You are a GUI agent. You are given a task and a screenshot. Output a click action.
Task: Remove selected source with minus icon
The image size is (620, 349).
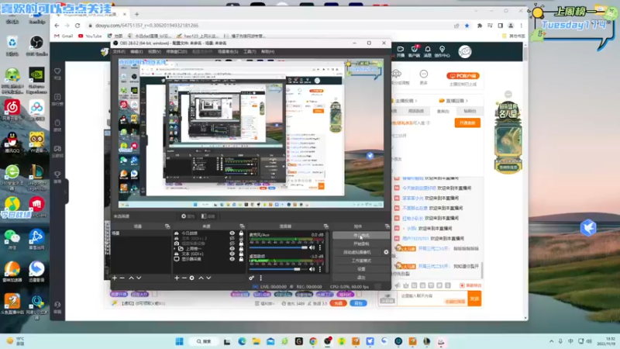pyautogui.click(x=184, y=278)
